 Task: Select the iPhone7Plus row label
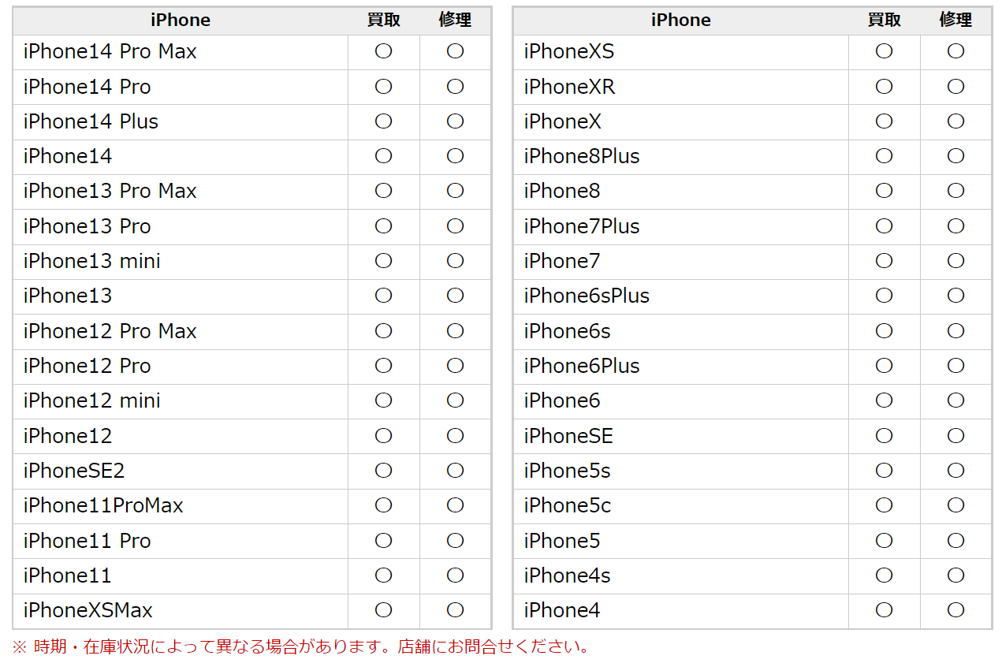pyautogui.click(x=582, y=226)
